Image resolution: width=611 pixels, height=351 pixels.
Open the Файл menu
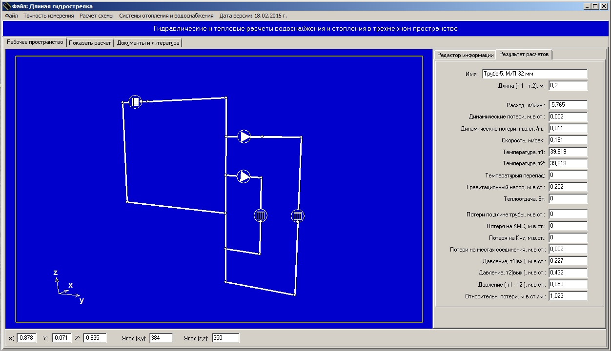tap(11, 16)
